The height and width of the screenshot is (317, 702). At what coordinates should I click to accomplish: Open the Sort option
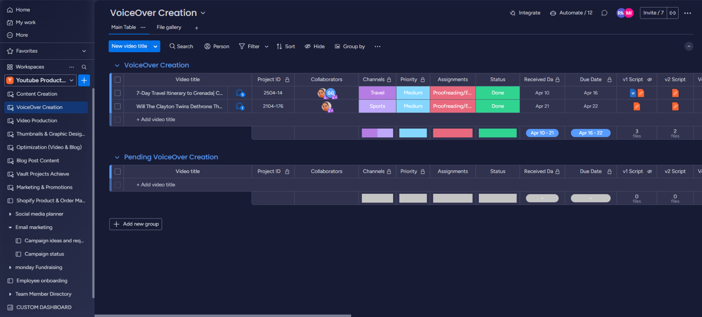click(x=286, y=46)
